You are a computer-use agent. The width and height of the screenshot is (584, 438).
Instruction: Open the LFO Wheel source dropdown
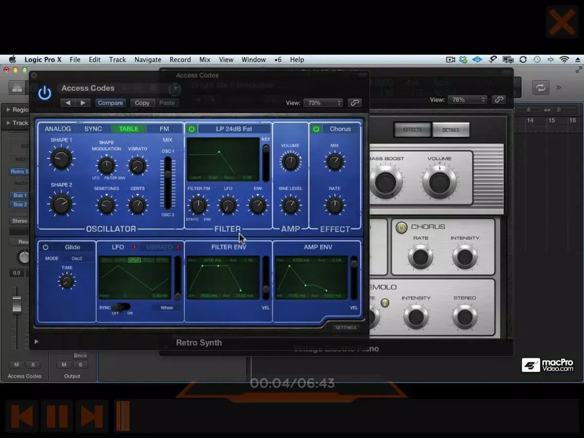(167, 307)
